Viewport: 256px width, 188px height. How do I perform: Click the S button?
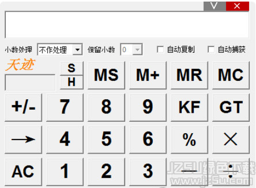72,68
